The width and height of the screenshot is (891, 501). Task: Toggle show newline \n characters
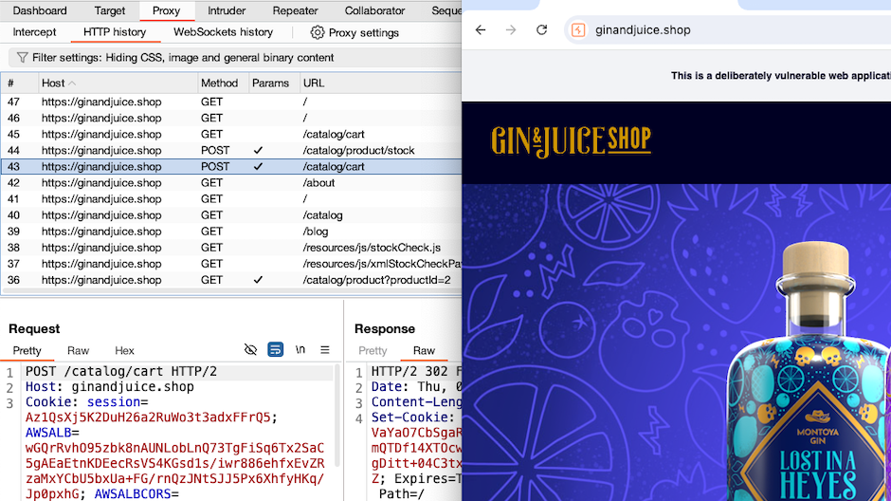click(300, 349)
